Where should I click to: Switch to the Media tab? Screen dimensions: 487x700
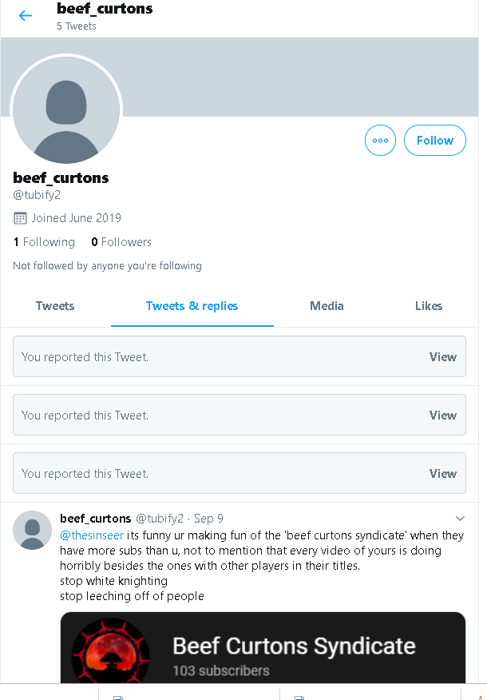327,306
